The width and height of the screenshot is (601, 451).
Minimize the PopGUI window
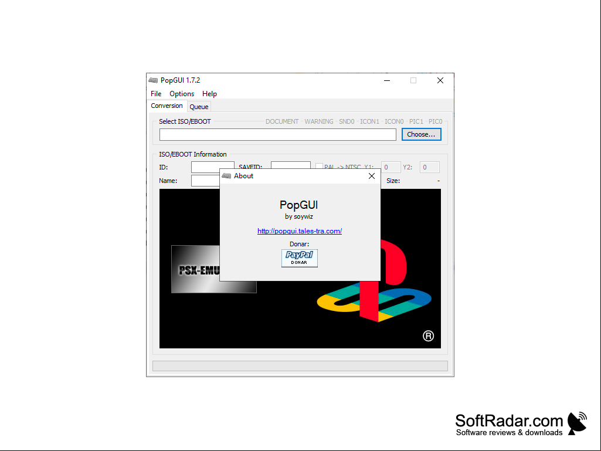(387, 80)
